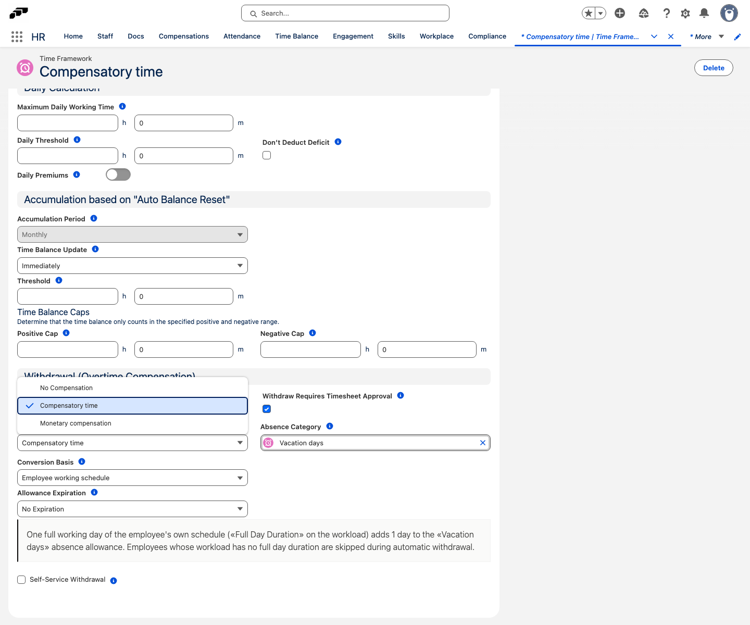Select the No Compensation option

coord(132,388)
